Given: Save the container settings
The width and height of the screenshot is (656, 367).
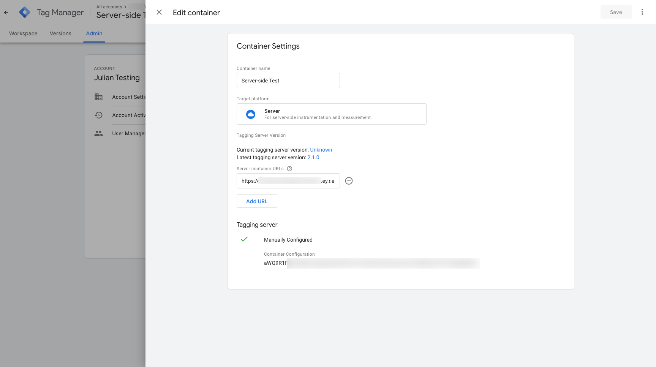Looking at the screenshot, I should pos(616,12).
